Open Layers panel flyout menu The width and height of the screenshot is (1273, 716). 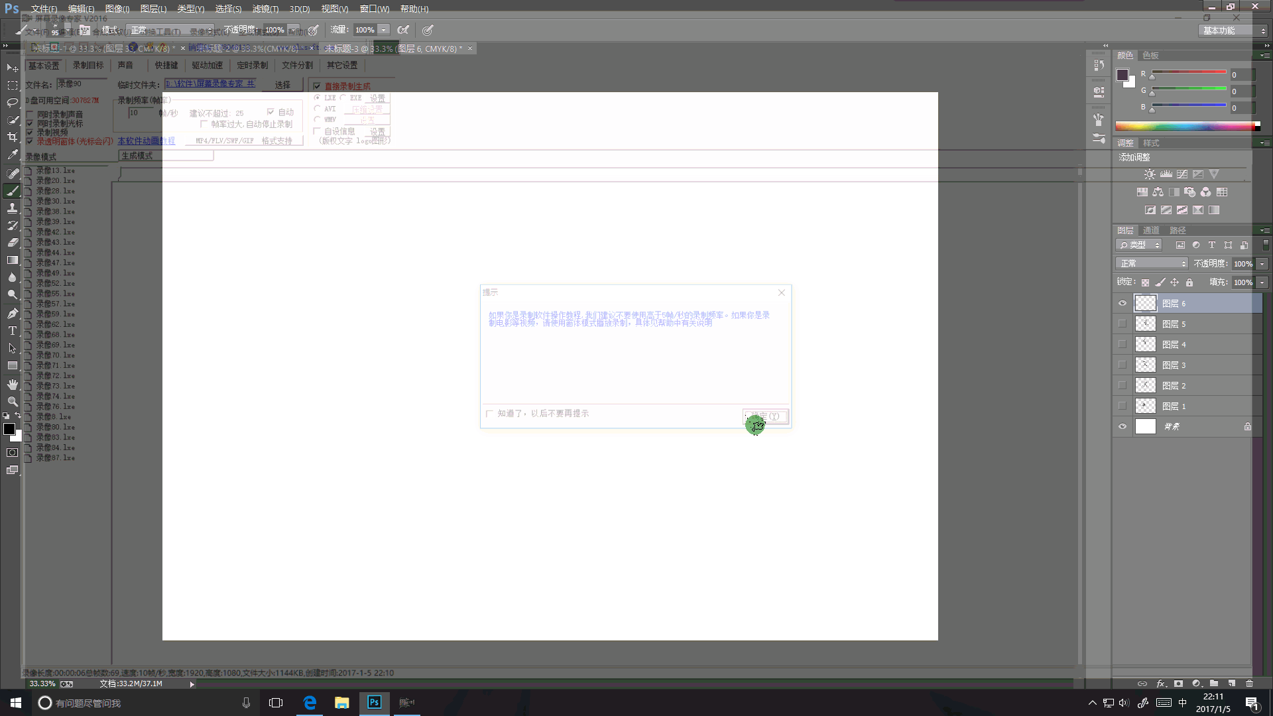point(1264,231)
